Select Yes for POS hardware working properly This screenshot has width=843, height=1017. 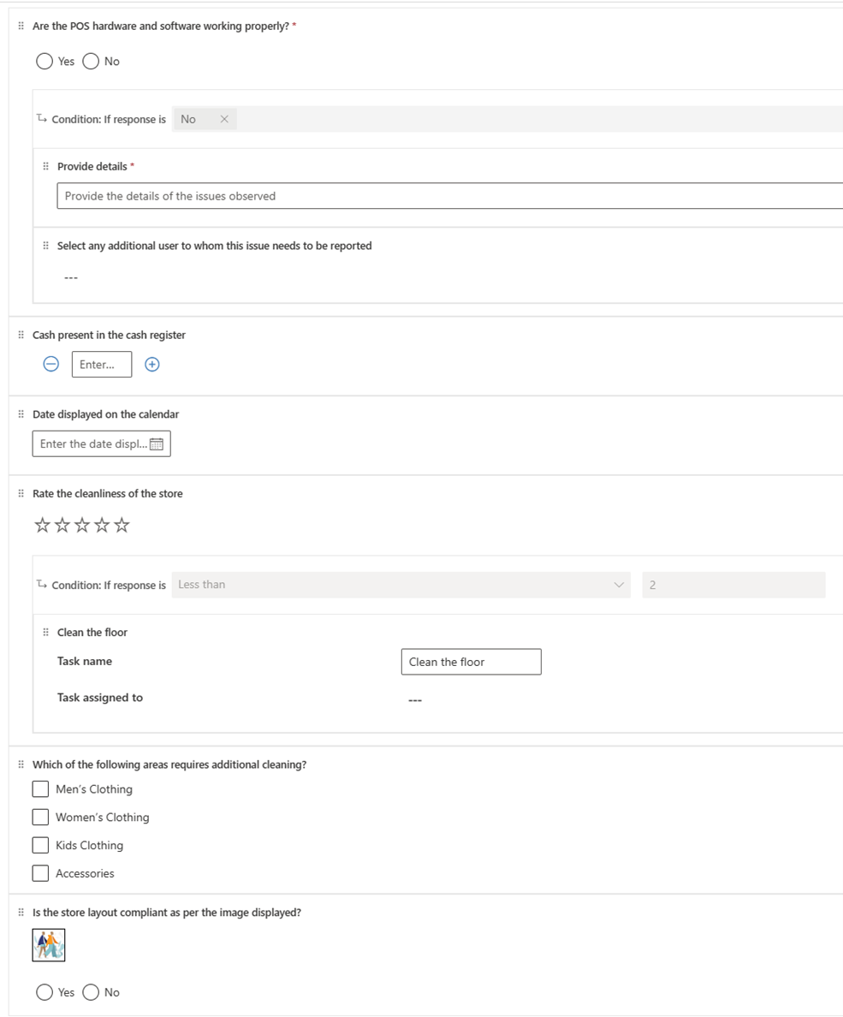(45, 61)
